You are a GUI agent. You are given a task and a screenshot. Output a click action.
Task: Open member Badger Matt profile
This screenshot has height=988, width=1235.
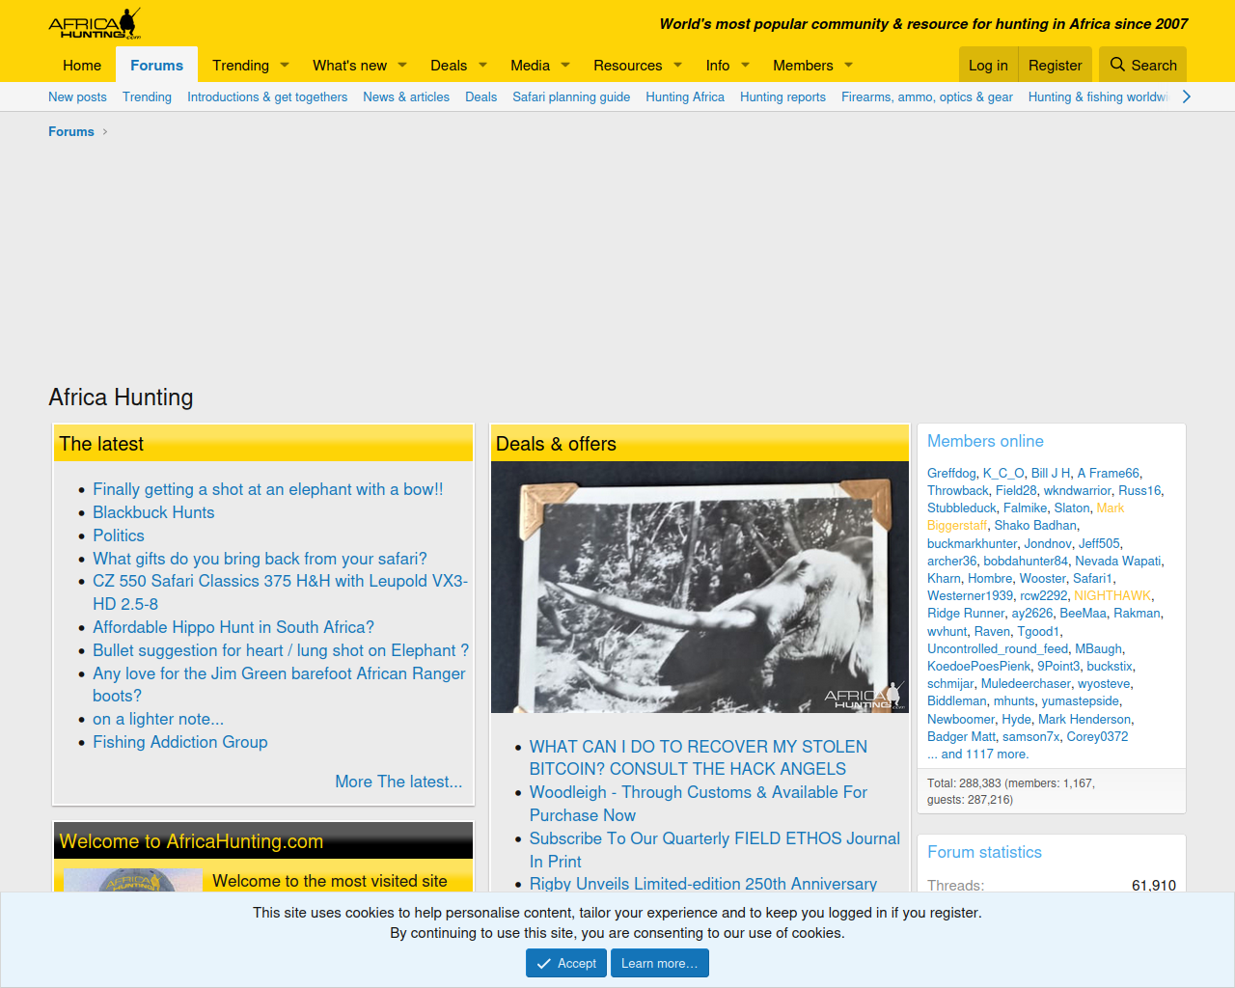coord(961,736)
